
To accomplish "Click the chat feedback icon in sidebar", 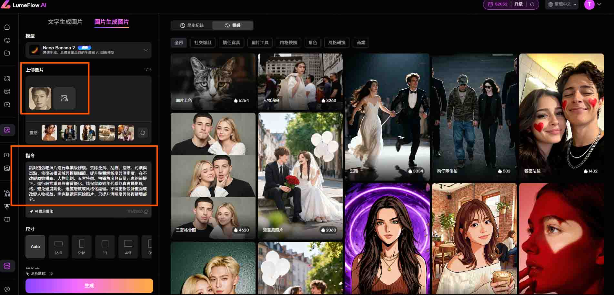I will pyautogui.click(x=7, y=289).
